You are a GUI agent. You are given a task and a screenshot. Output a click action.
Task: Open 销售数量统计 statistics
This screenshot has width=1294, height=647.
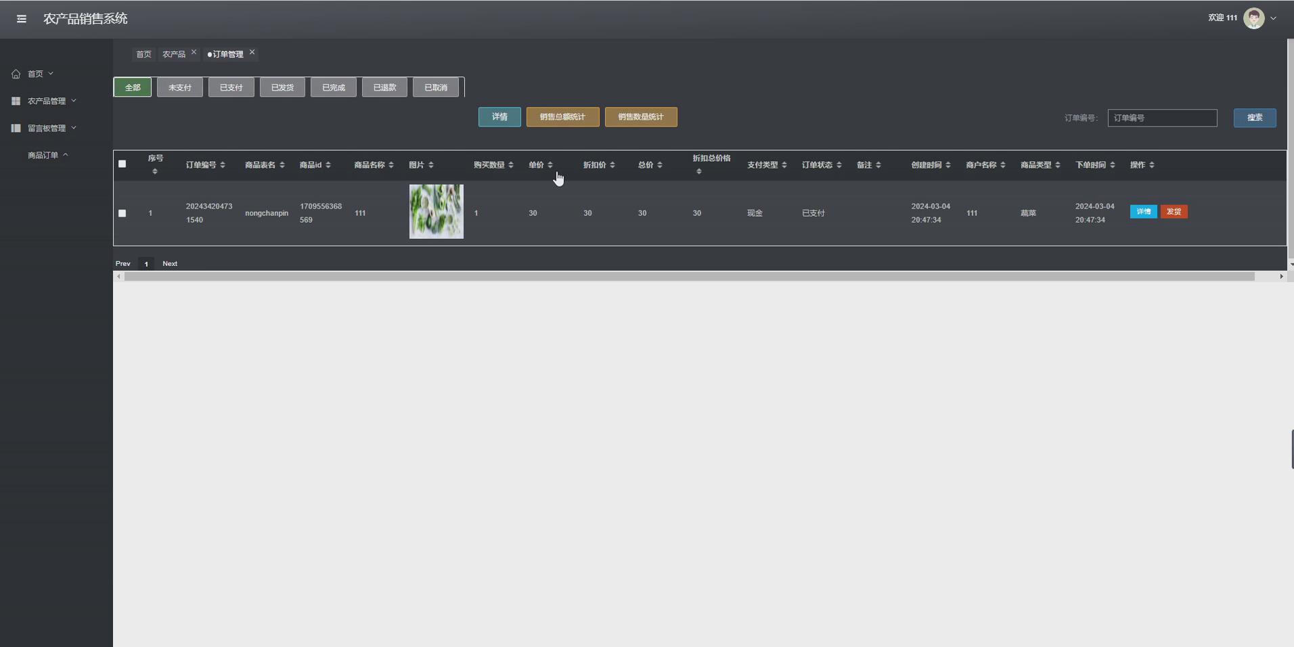pyautogui.click(x=641, y=117)
